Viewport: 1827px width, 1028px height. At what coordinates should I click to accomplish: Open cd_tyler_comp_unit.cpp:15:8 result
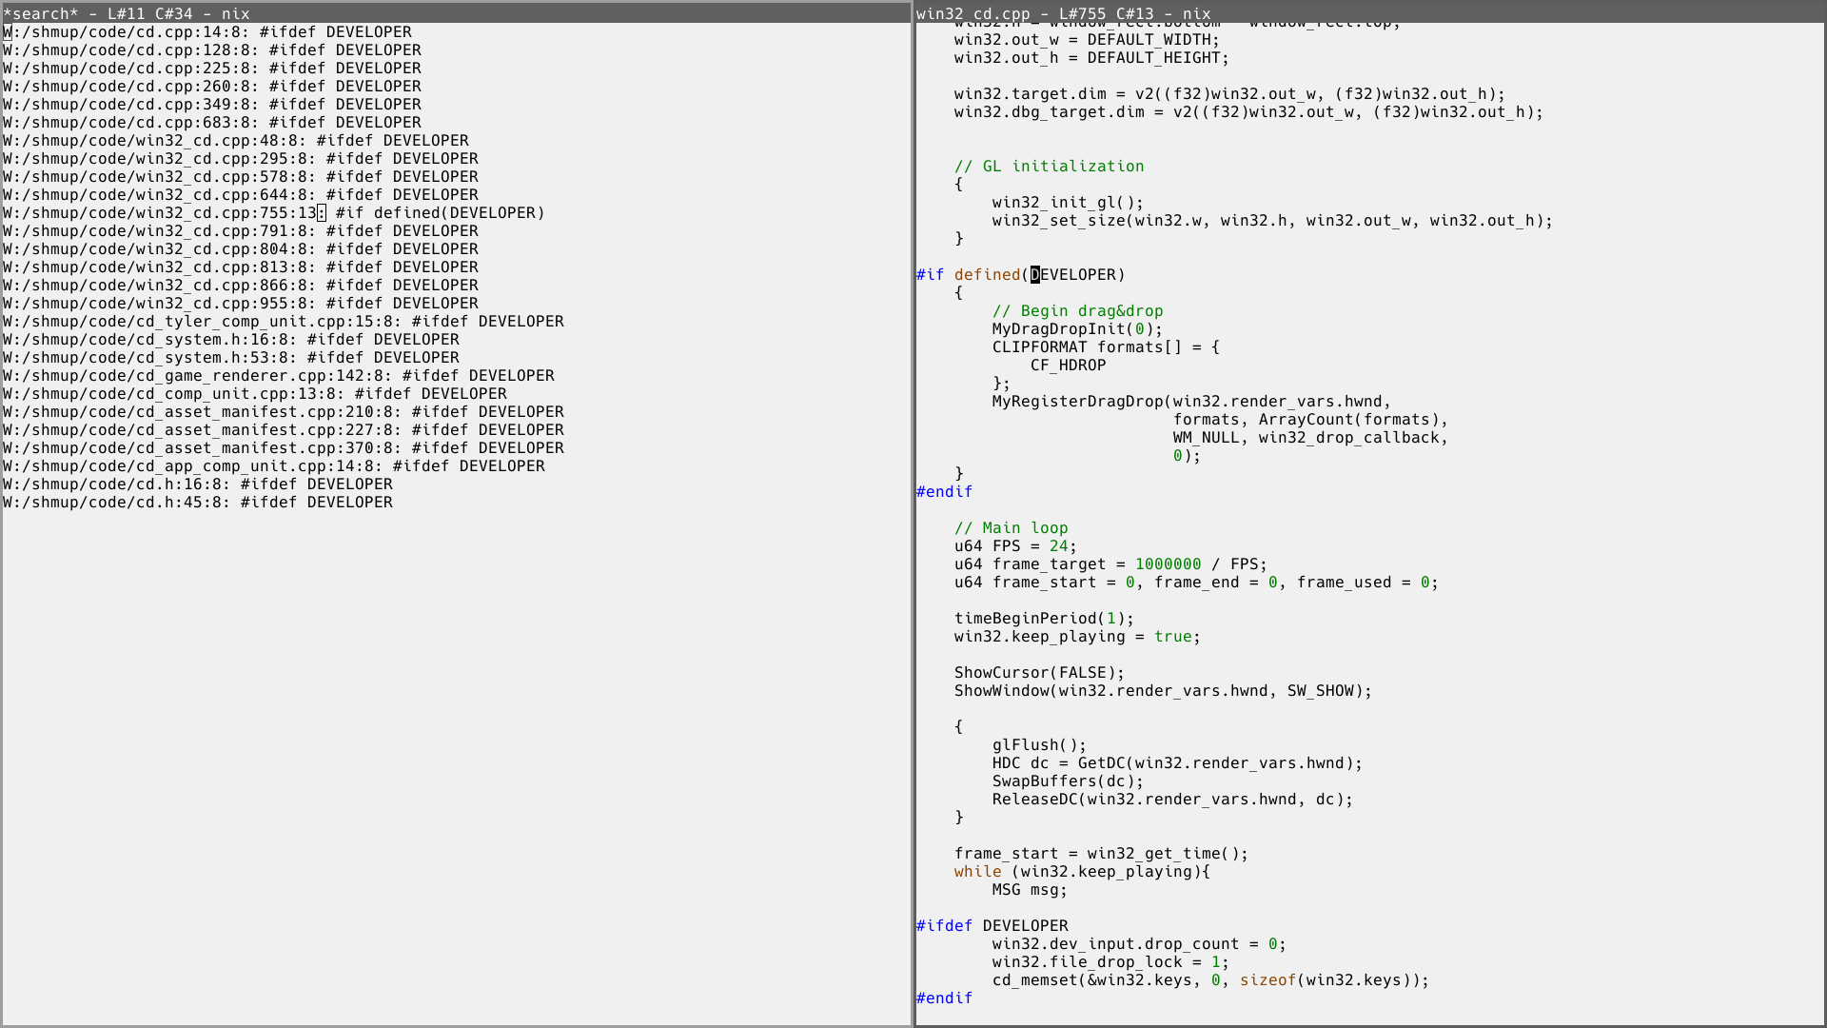point(284,322)
